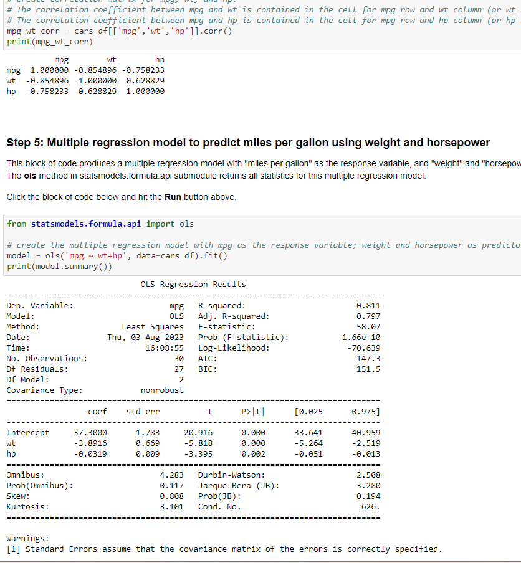
Task: Select the Skew value 0.808
Action: click(172, 496)
